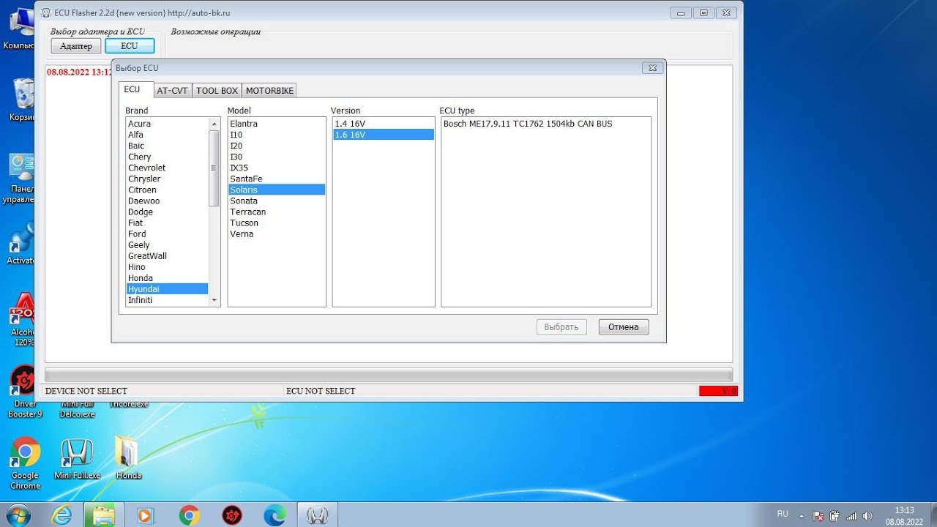The height and width of the screenshot is (527, 937).
Task: Show hidden tray icons arrow
Action: (x=802, y=516)
